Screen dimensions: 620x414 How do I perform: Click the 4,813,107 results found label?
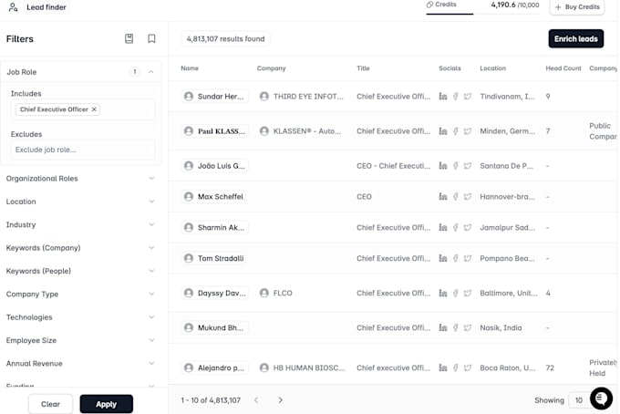[x=225, y=38]
